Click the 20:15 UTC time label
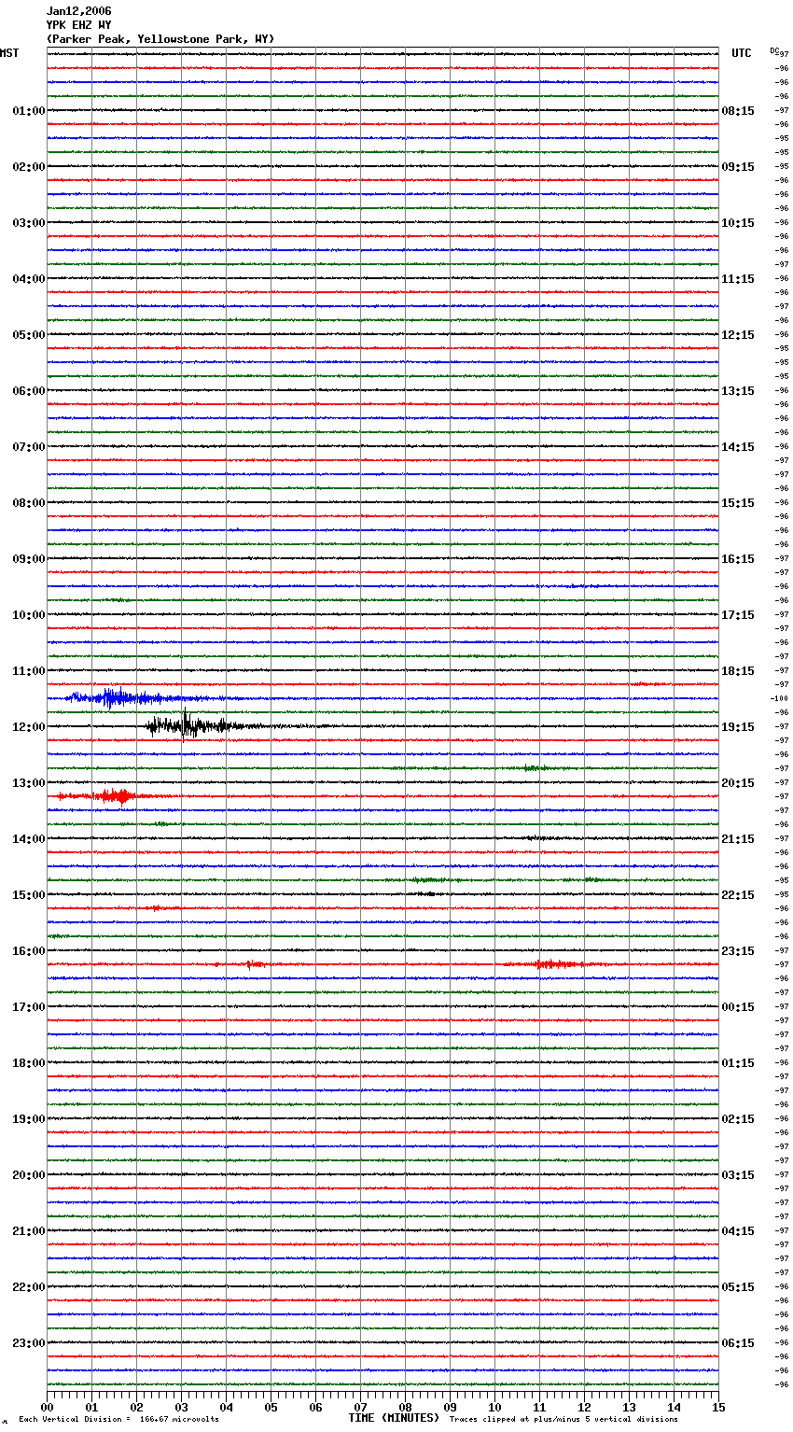Image resolution: width=793 pixels, height=1432 pixels. [x=738, y=783]
